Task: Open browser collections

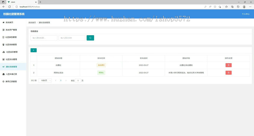Action: click(232, 7)
